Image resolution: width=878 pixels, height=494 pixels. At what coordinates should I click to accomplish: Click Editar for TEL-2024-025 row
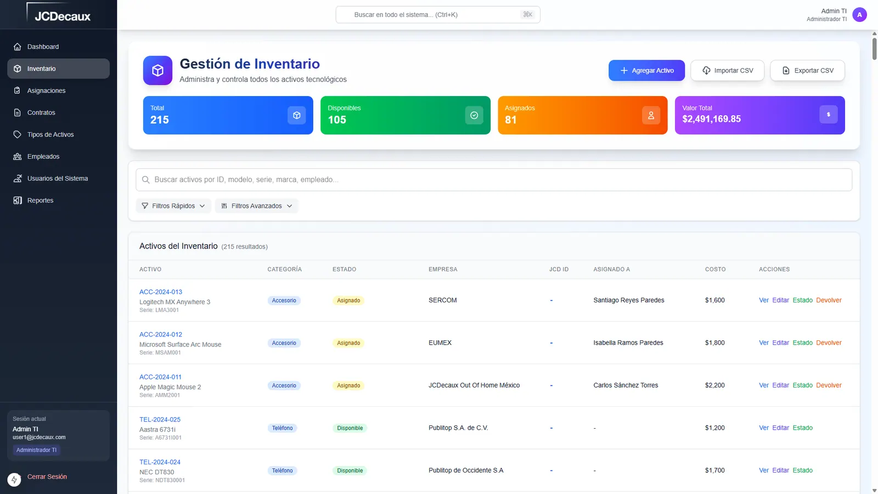pos(780,428)
